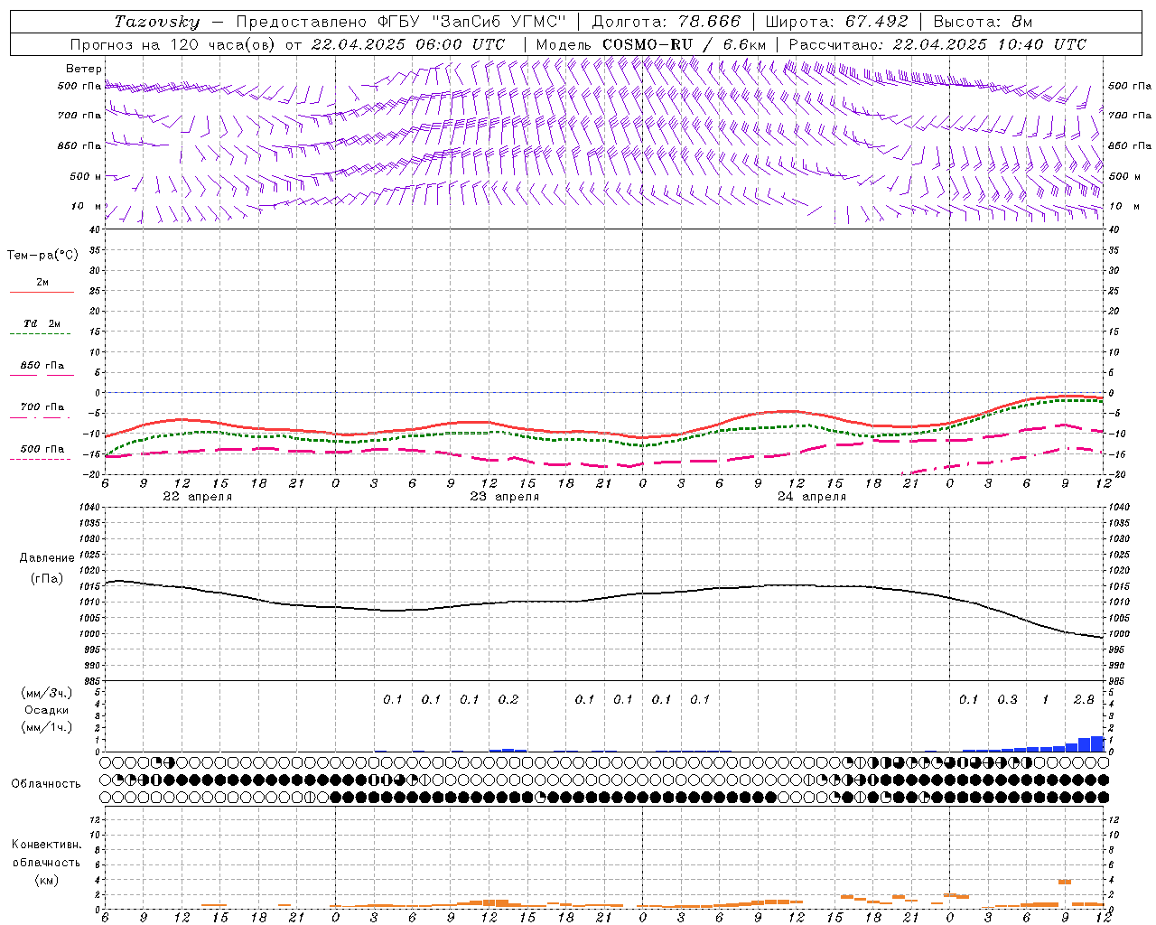Click the precipitation value 2.8

click(x=1084, y=699)
